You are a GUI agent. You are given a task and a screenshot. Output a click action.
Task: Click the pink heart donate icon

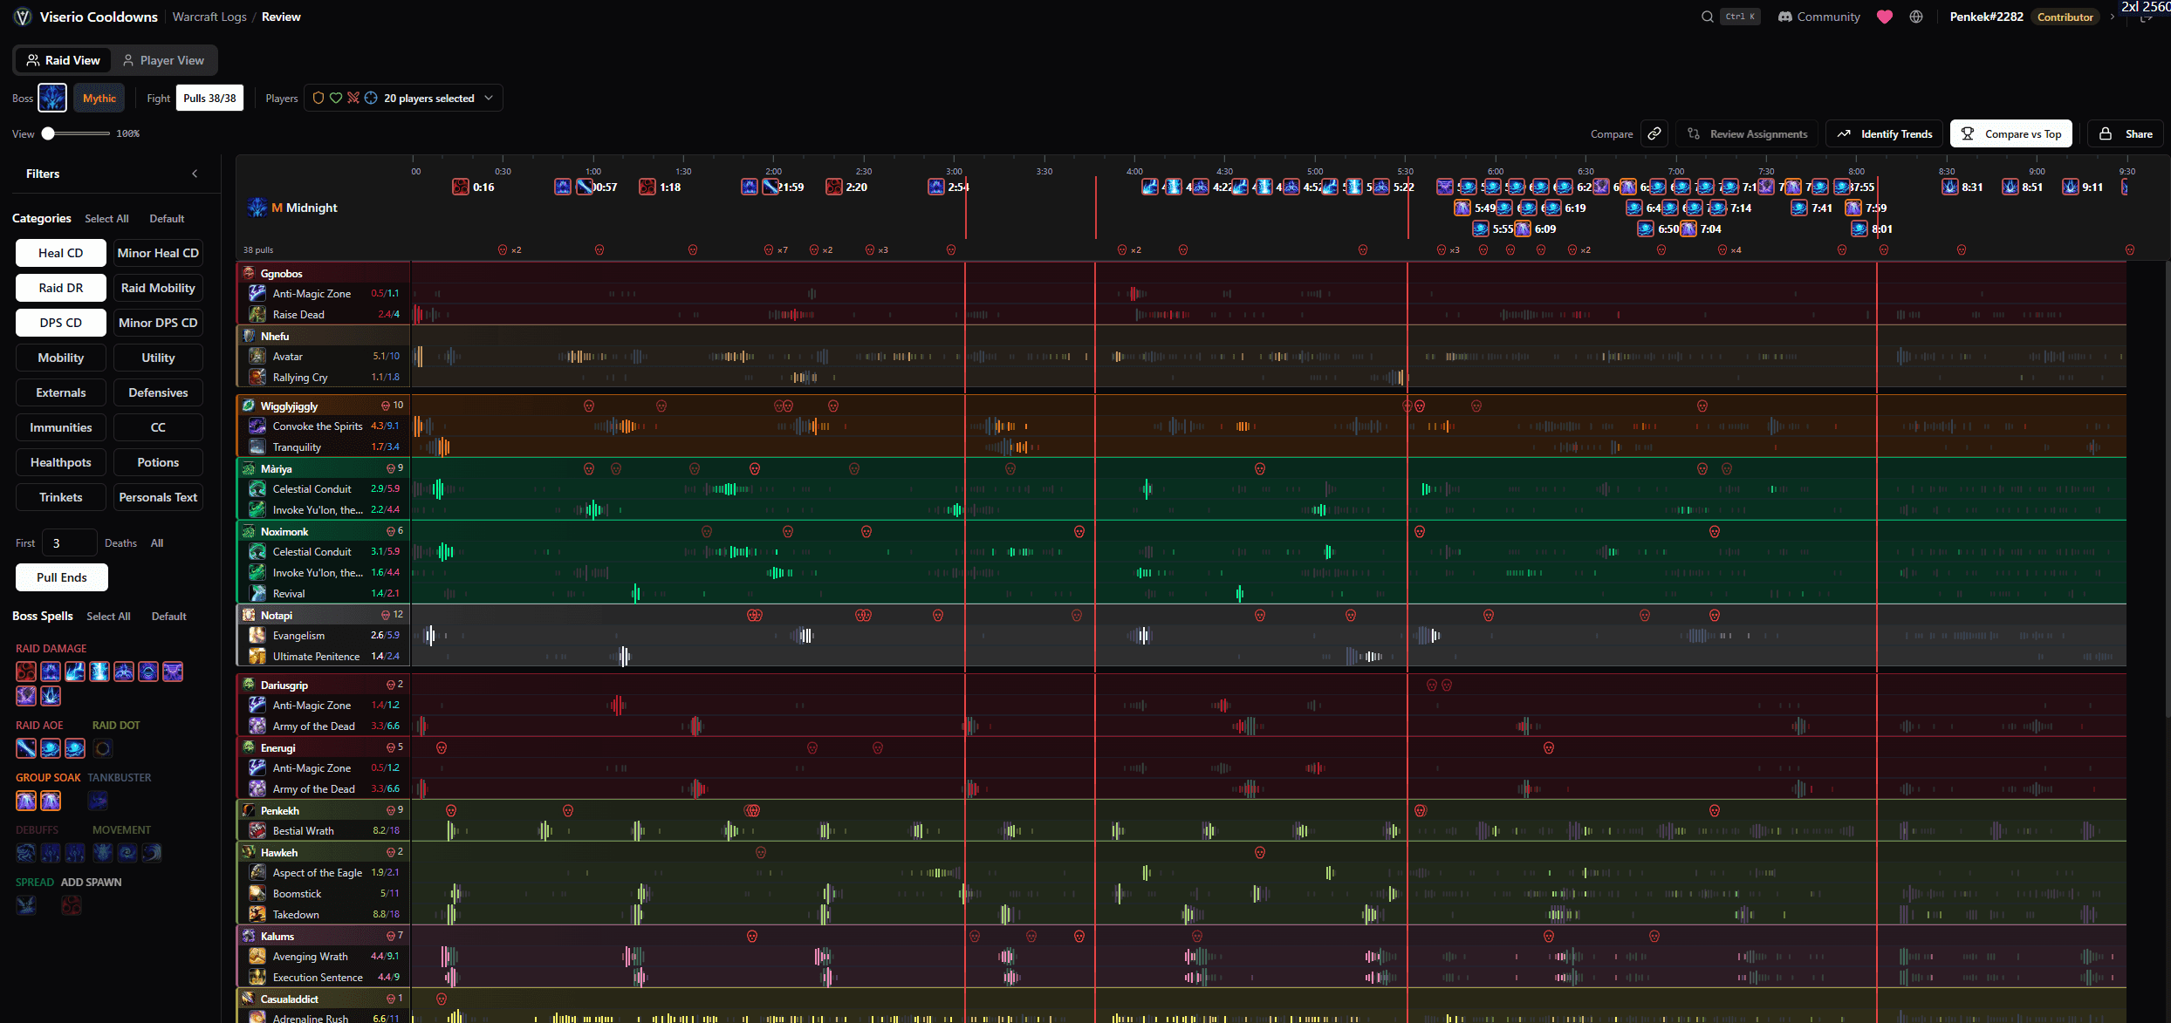point(1885,17)
